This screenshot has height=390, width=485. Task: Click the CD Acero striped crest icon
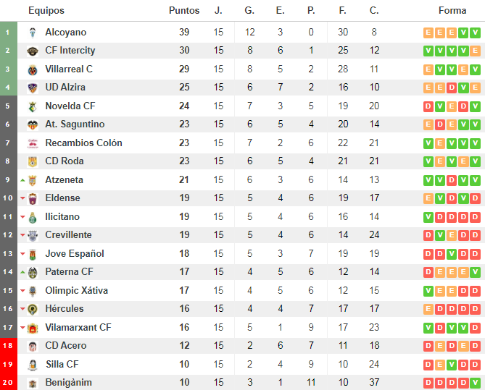[33, 347]
